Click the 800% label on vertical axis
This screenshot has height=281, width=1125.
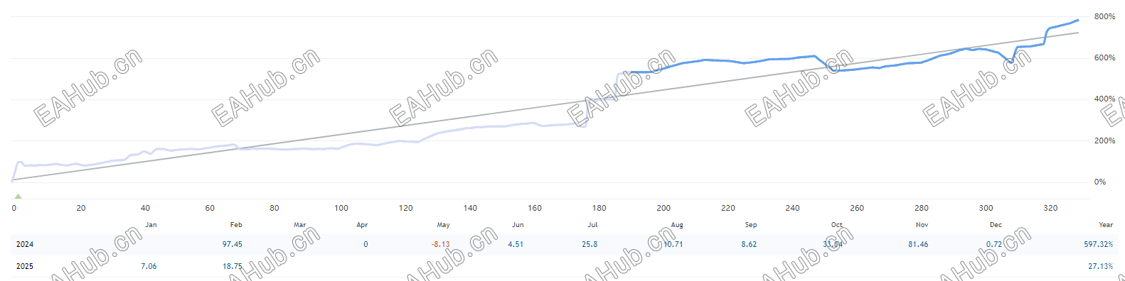click(x=1104, y=16)
